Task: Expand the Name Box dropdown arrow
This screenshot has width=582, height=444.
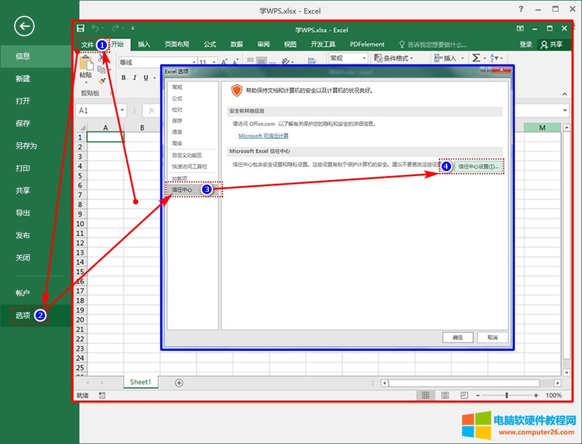Action: click(123, 110)
